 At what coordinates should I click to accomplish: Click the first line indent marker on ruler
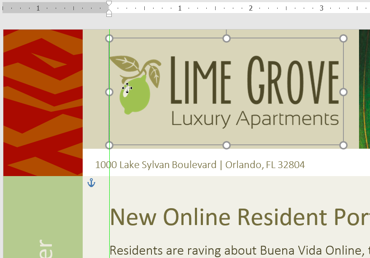click(109, 4)
